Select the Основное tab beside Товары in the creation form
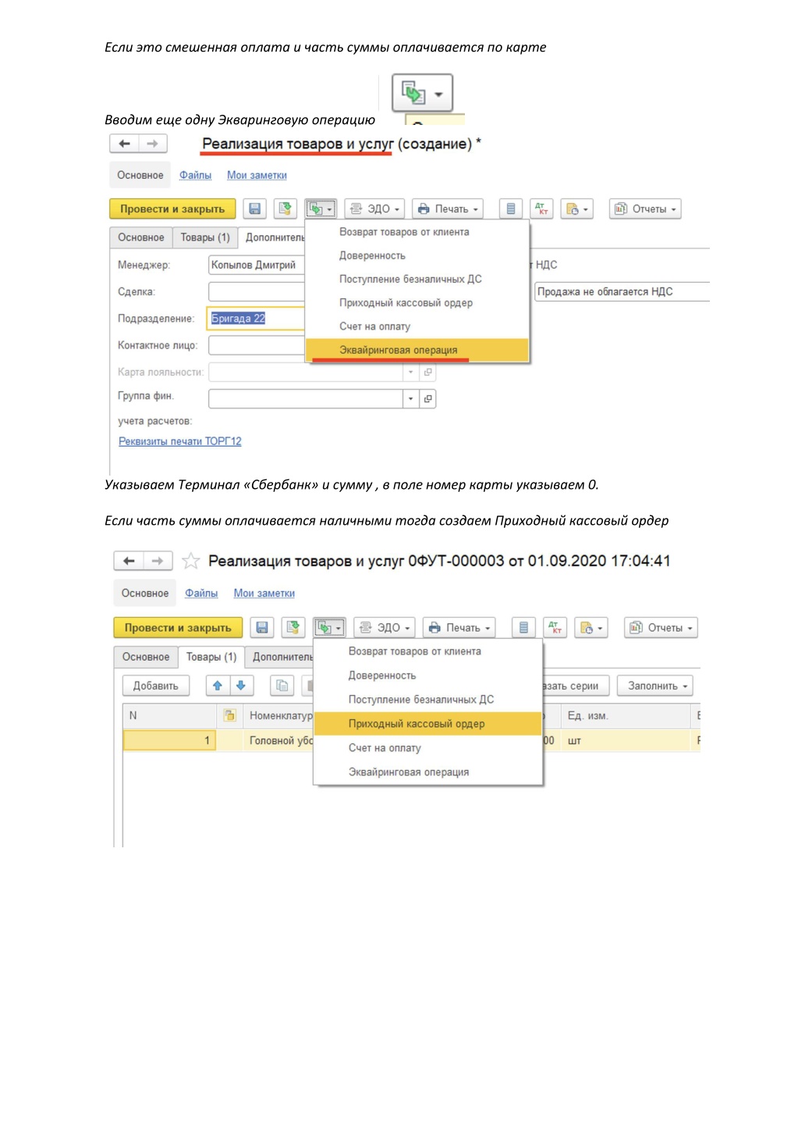 pos(141,237)
